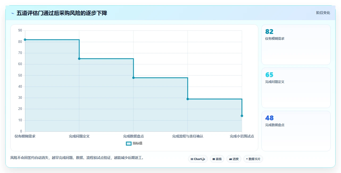Screen dimensions: 341x173
Task: Click data point at 完成小范围试点 value 14
Action: pyautogui.click(x=242, y=116)
